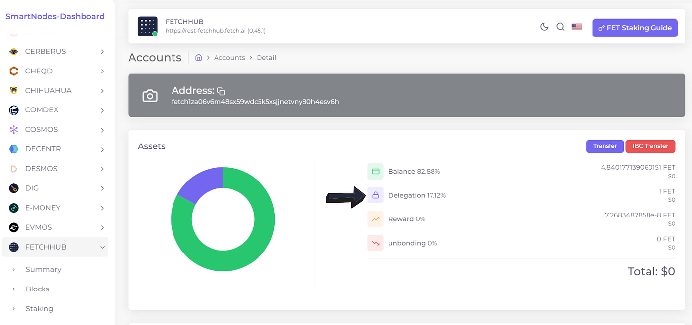Select EVMOS menu label
The height and width of the screenshot is (325, 692).
point(39,227)
